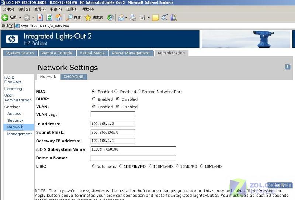Click the Edit with Word toolbar icon
Viewport: 295px width, 200px height.
[142, 18]
